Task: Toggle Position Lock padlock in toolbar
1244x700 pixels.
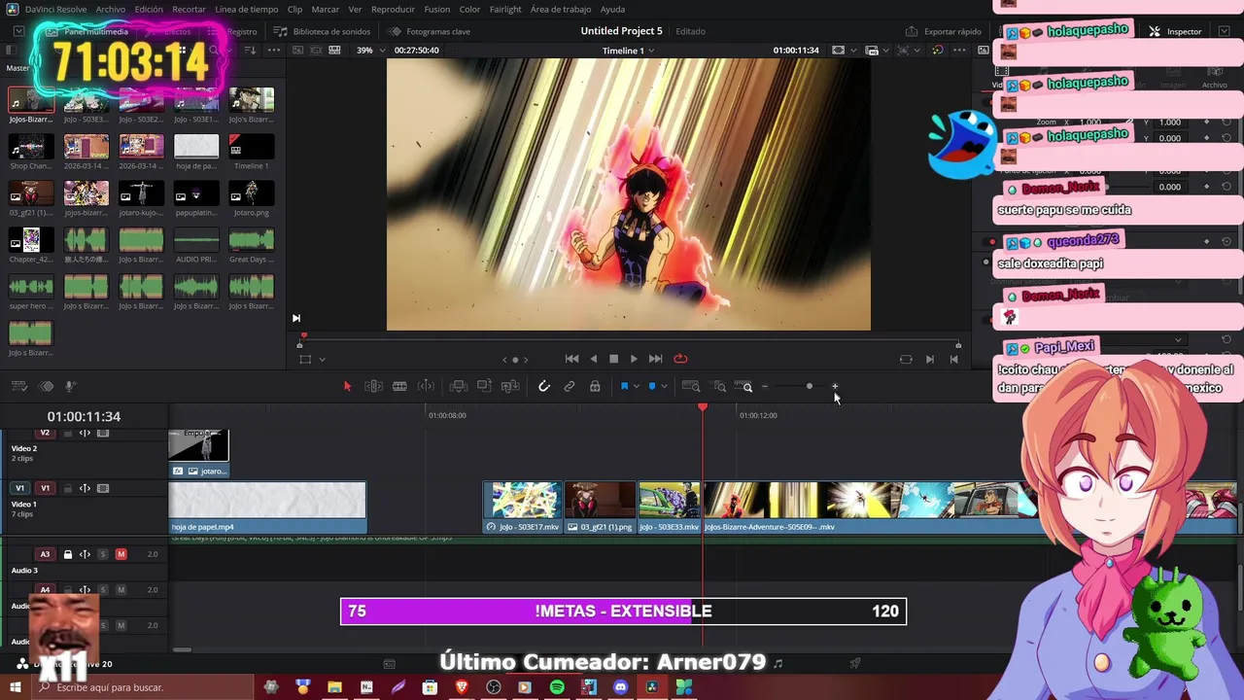Action: click(x=595, y=386)
